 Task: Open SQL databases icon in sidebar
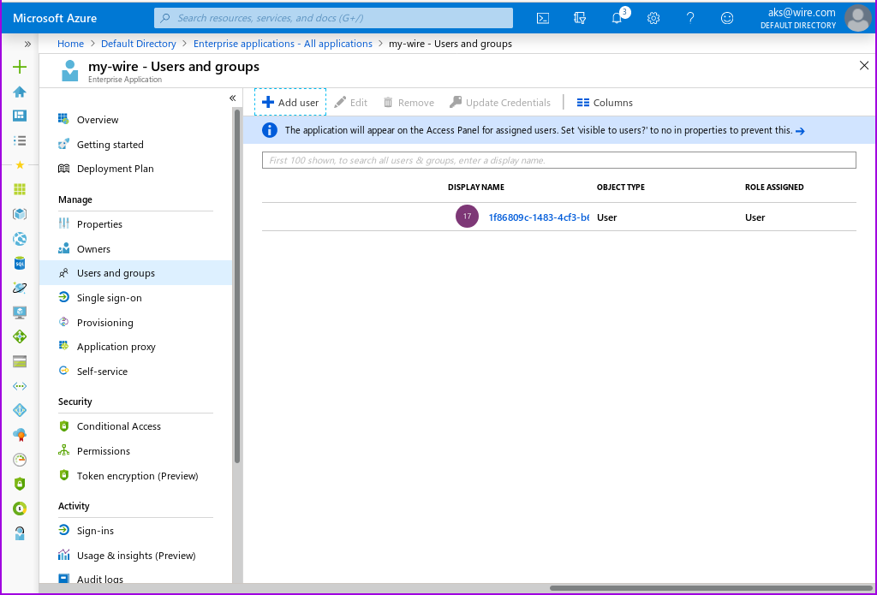point(20,263)
